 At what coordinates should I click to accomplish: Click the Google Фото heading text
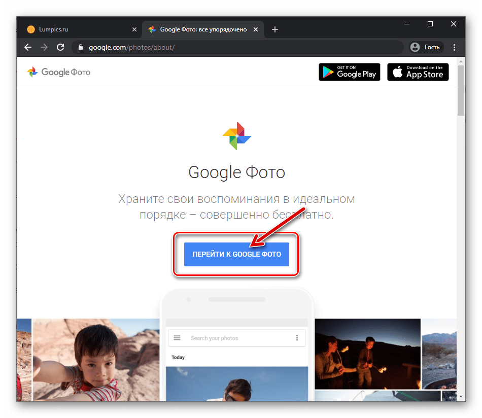(237, 172)
